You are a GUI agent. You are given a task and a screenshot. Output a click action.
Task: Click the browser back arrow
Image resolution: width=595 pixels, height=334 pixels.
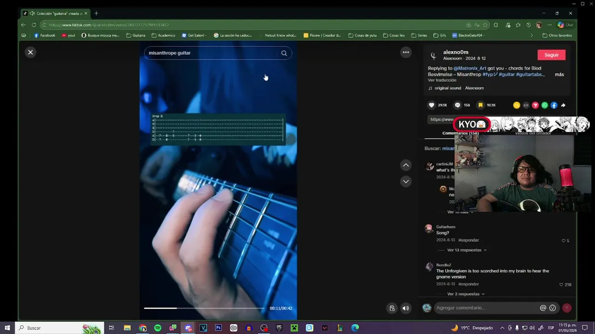[x=24, y=25]
